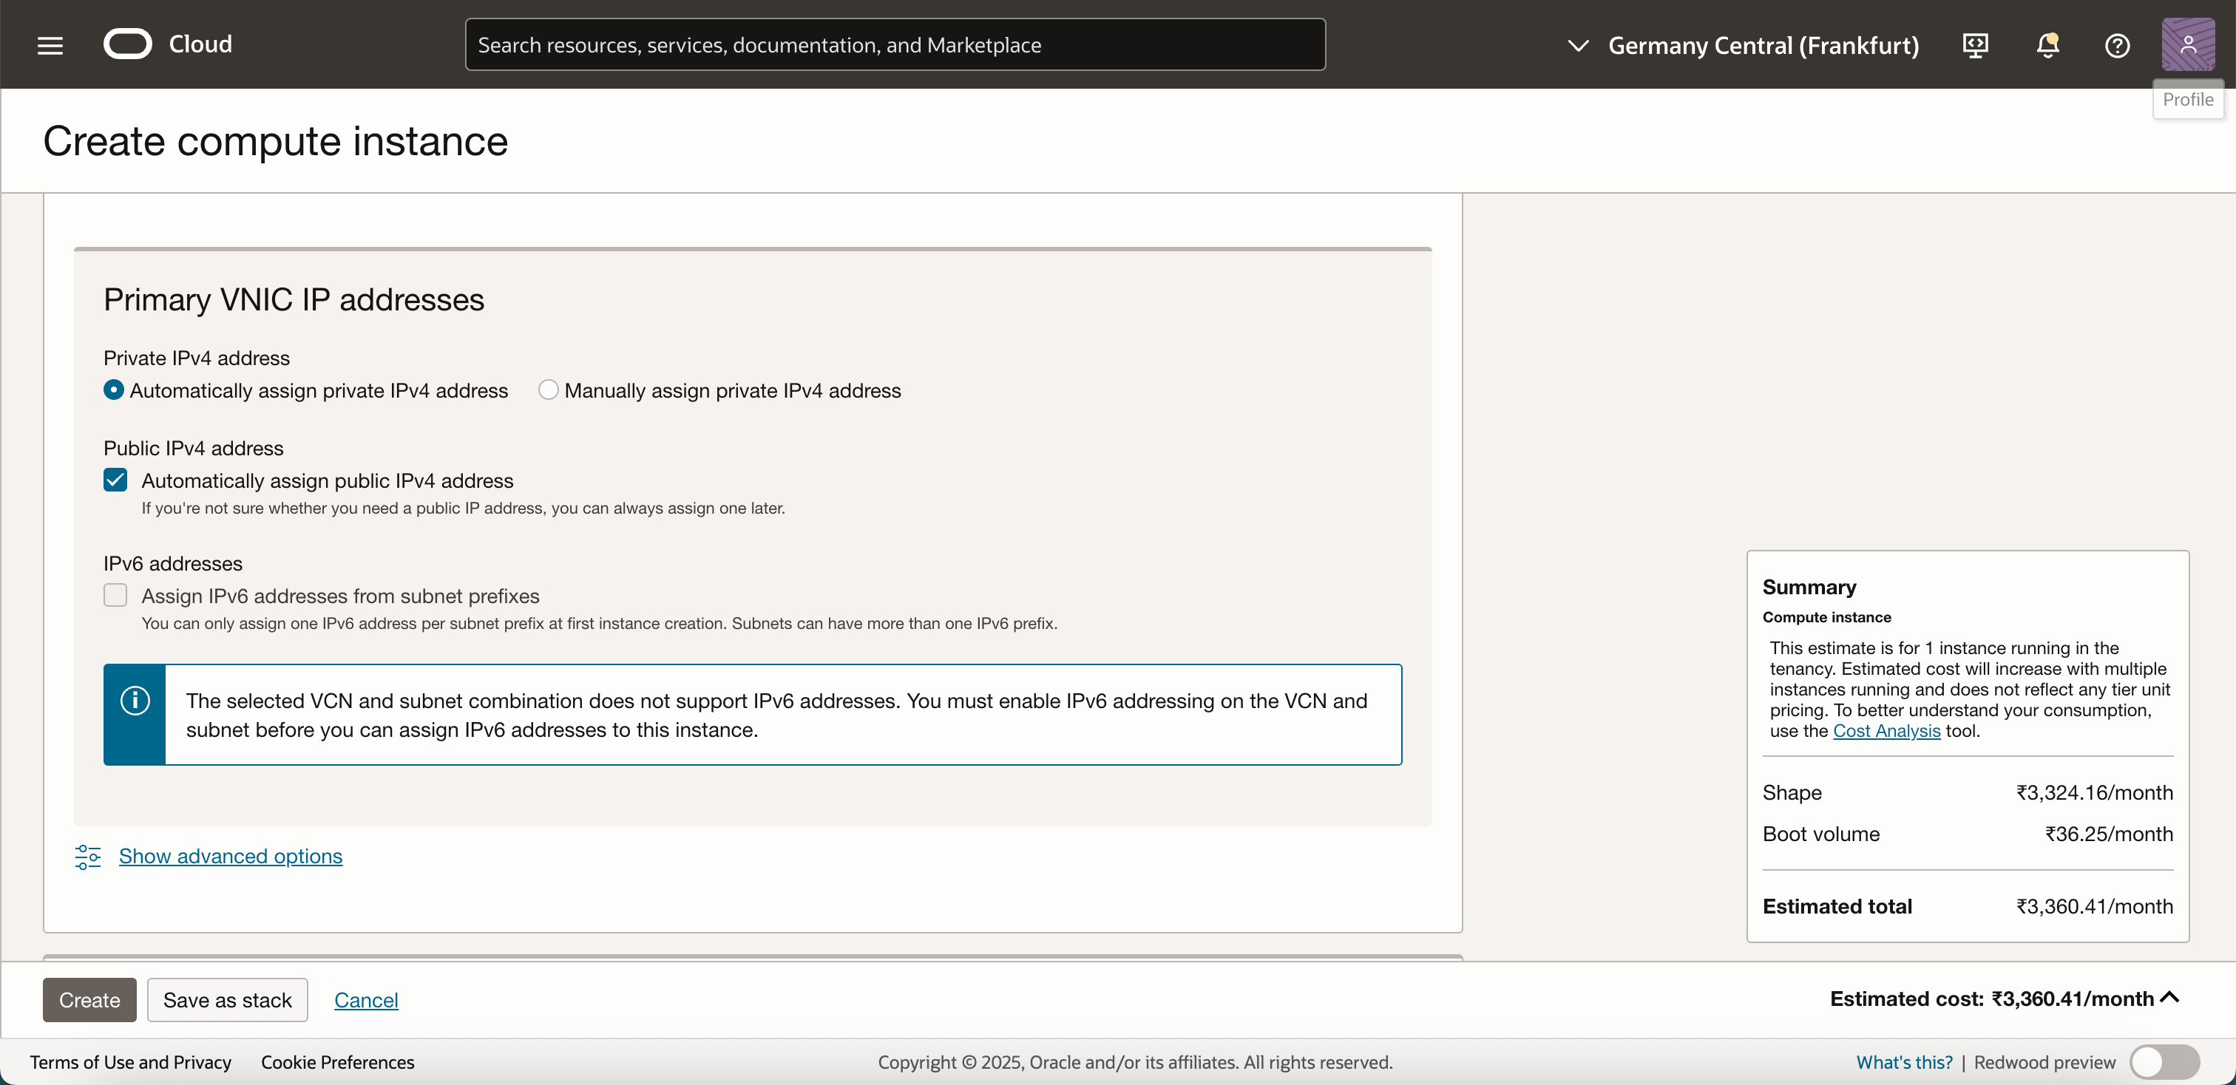Collapse the Estimated cost summary chevron
The width and height of the screenshot is (2236, 1085).
click(2170, 997)
